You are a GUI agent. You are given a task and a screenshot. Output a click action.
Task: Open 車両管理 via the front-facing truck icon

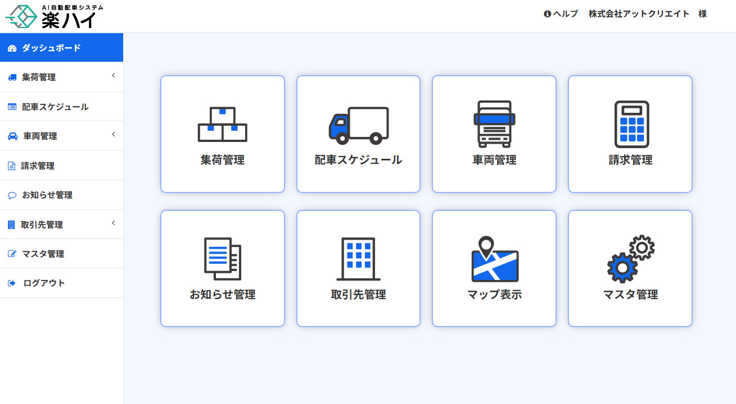tap(494, 124)
